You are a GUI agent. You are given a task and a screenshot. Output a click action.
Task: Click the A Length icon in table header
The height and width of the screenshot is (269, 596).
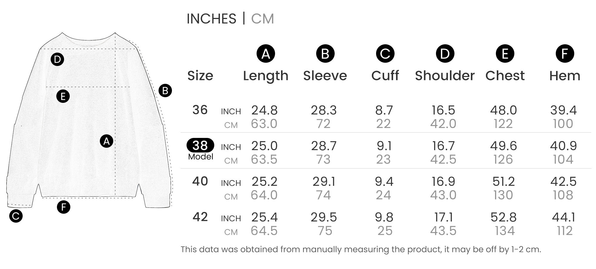(266, 54)
